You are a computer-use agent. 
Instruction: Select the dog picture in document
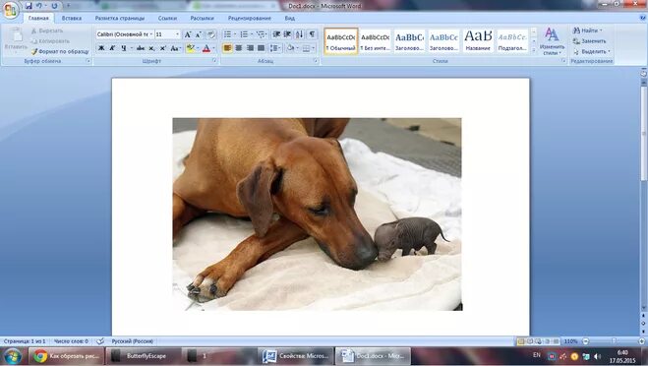point(317,214)
